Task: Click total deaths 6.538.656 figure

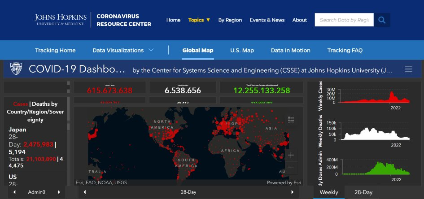Action: 183,90
